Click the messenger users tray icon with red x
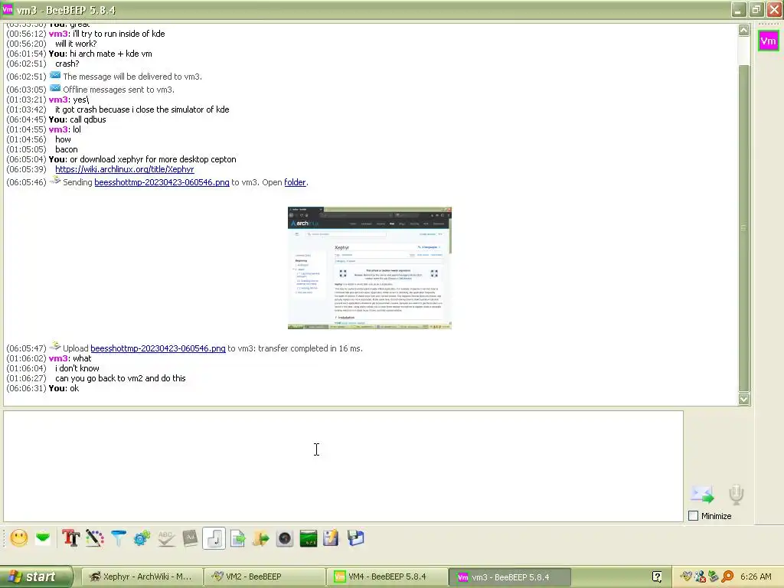Screen dimensions: 784x588 pos(700,577)
